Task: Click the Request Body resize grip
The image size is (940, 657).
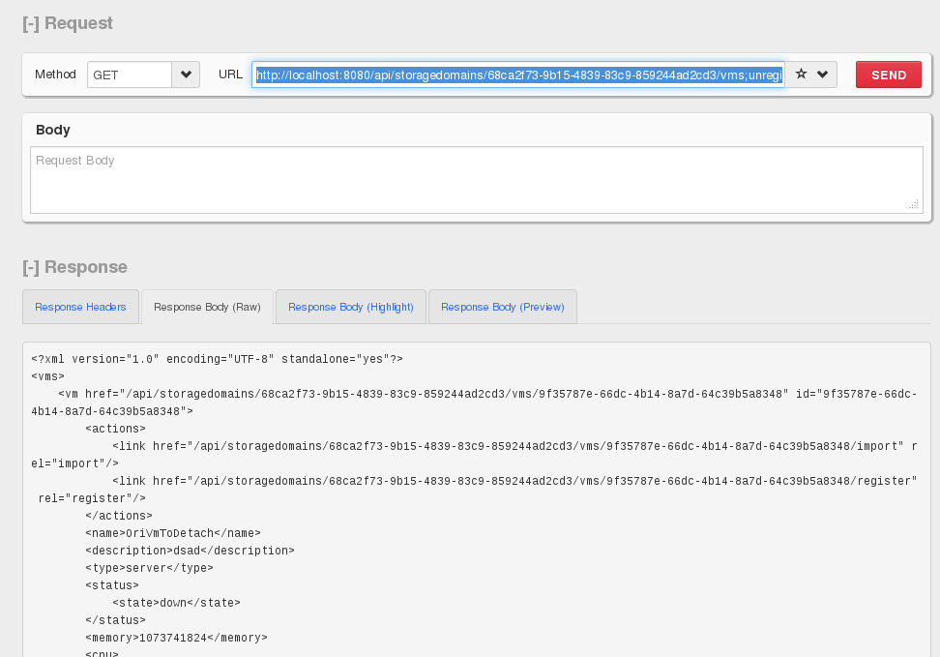Action: click(913, 204)
